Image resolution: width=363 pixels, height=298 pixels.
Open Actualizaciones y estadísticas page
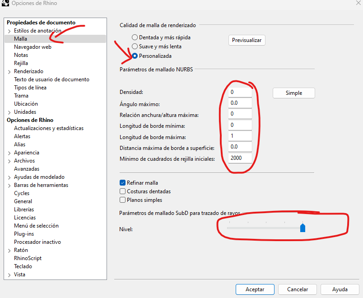pyautogui.click(x=49, y=128)
